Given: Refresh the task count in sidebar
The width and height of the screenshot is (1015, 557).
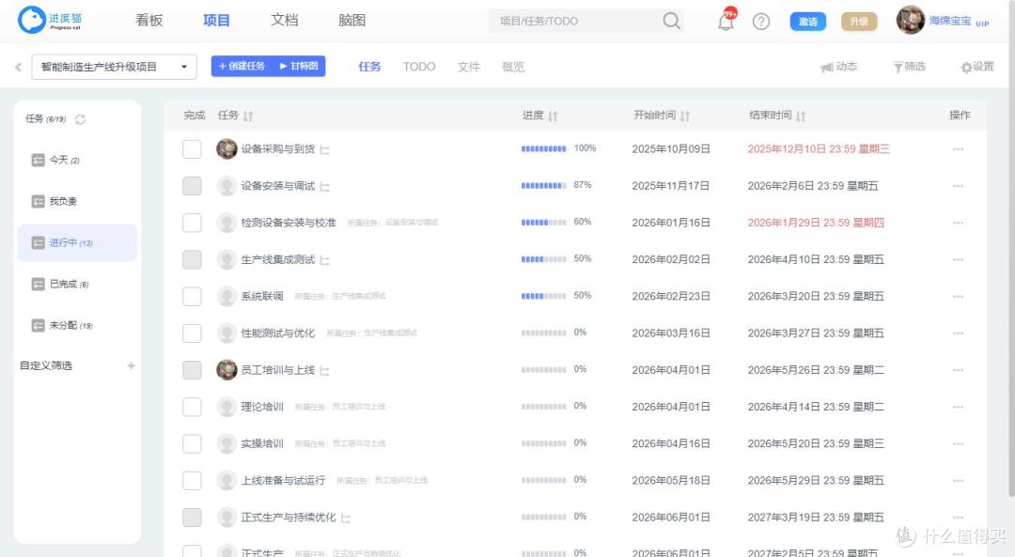Looking at the screenshot, I should [x=80, y=119].
